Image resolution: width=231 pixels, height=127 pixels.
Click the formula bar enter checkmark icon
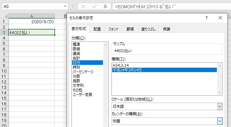[94, 6]
